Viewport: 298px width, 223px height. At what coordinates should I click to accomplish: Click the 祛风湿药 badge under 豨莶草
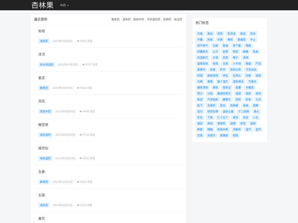[45, 135]
